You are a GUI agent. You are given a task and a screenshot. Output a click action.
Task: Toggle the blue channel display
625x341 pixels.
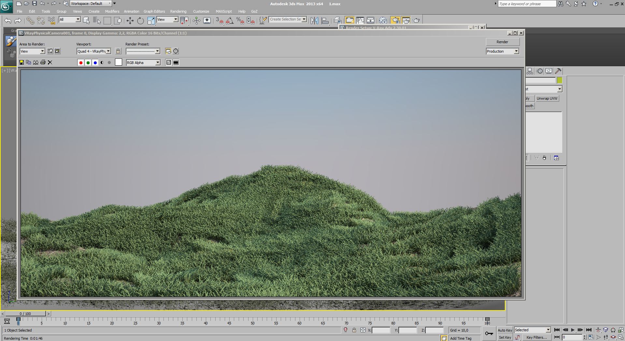[x=95, y=63]
